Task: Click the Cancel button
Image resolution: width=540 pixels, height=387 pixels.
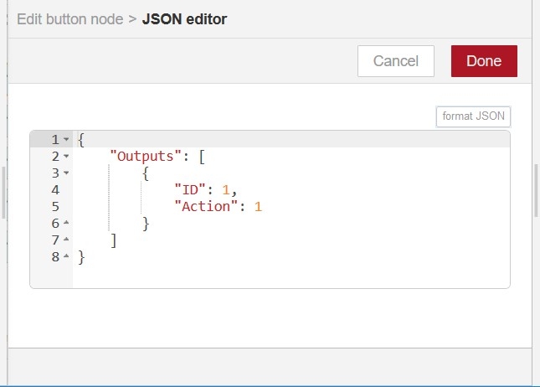Action: pyautogui.click(x=395, y=61)
